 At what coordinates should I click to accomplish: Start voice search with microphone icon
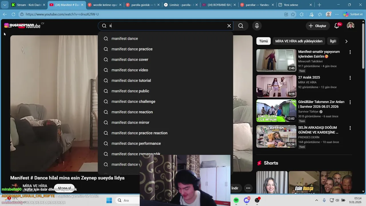point(257,26)
